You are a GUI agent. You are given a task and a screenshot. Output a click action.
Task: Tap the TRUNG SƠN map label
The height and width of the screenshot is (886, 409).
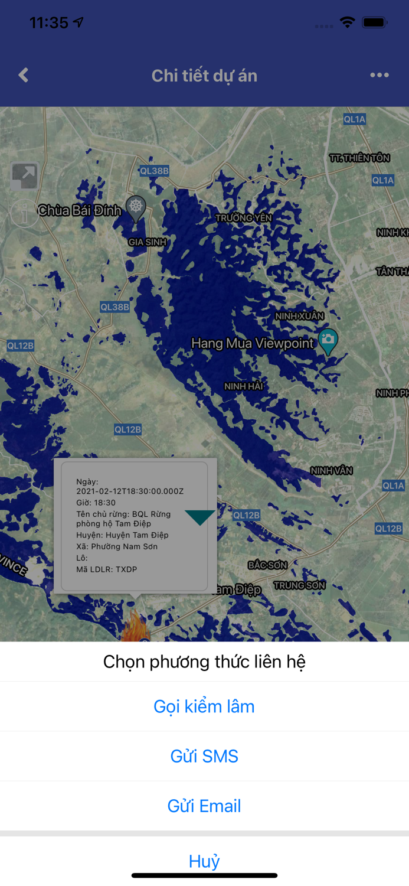coord(300,585)
